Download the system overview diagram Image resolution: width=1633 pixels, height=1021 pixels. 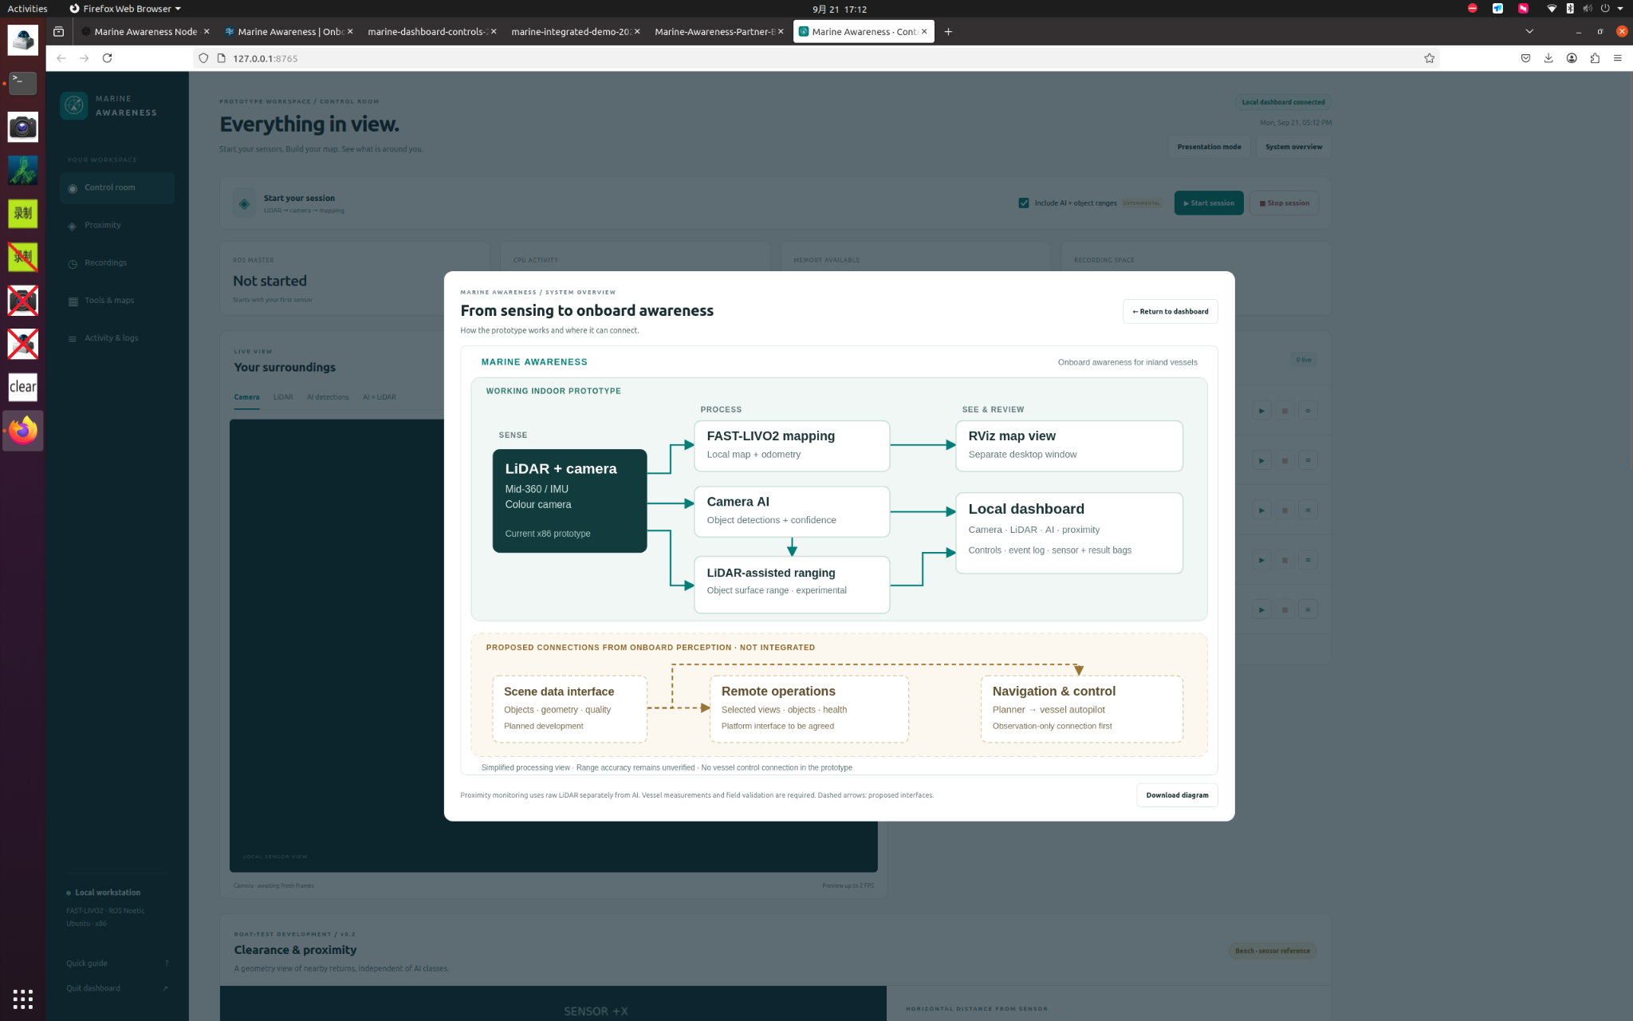pyautogui.click(x=1177, y=794)
